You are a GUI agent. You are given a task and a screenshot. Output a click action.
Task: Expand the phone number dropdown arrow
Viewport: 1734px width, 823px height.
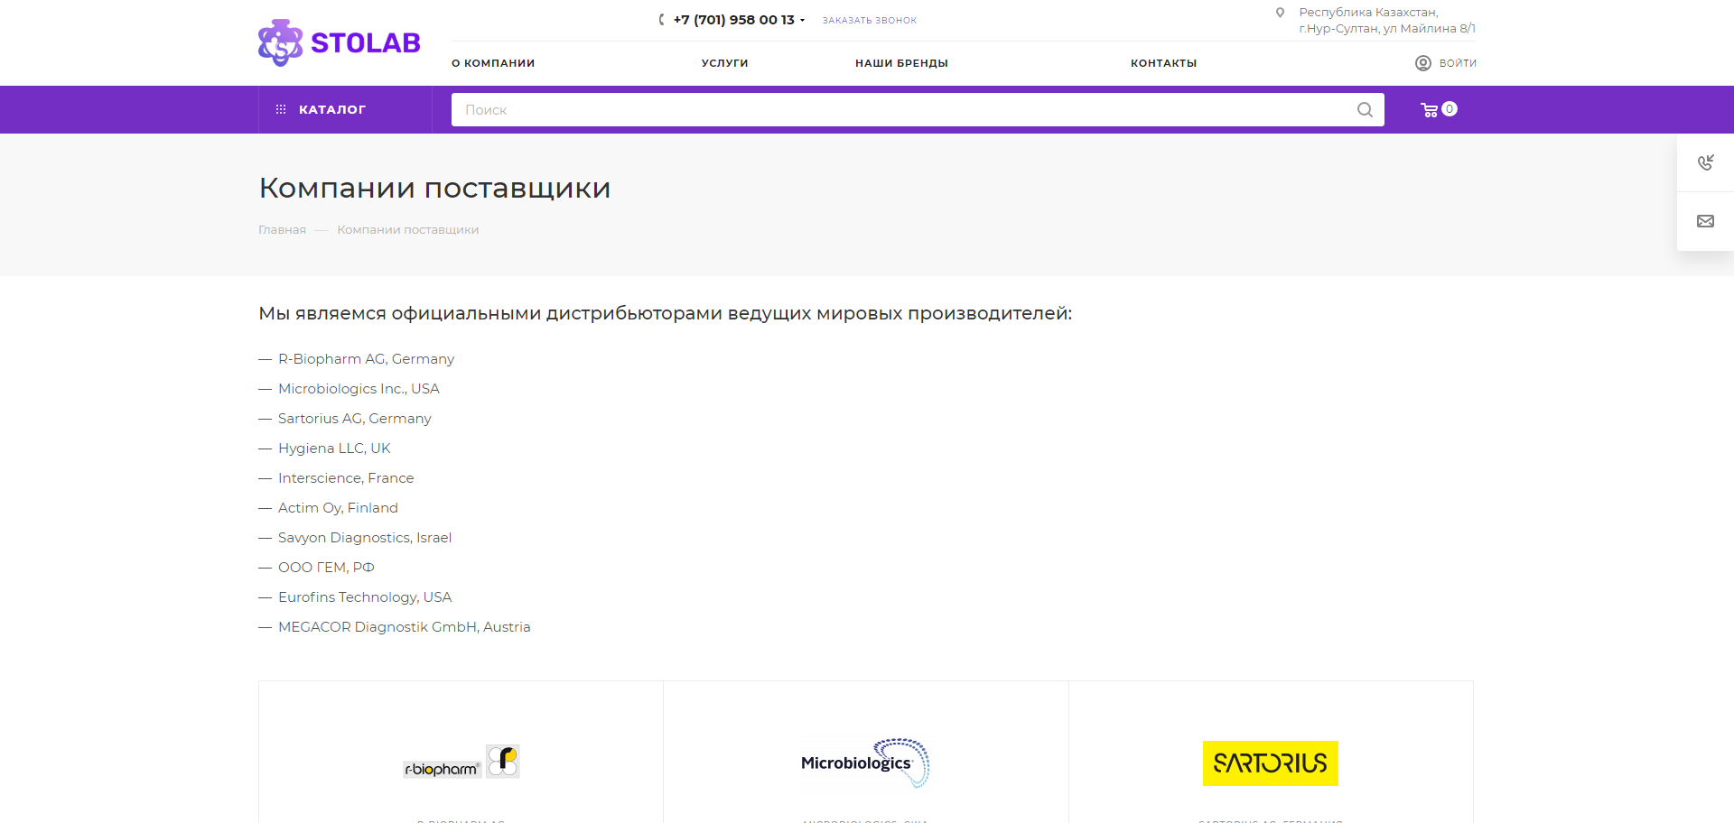[x=802, y=20]
